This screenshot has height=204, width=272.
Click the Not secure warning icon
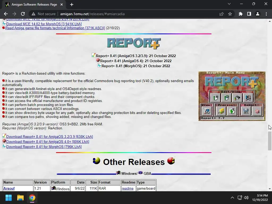click(33, 14)
